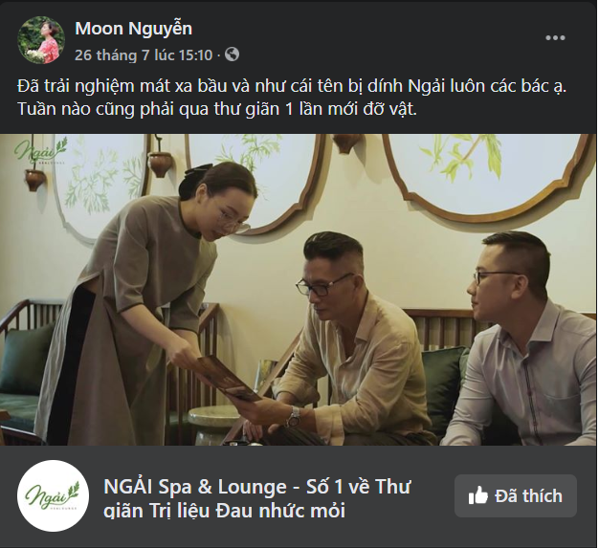
Task: Click the second text line Tuần nào cũng
Action: tap(217, 109)
